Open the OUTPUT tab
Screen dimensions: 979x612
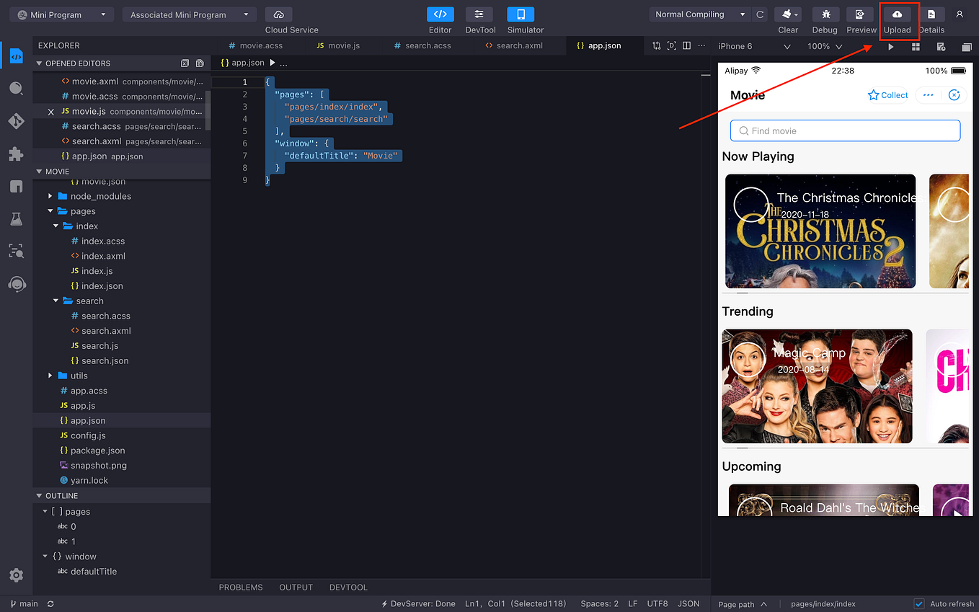click(296, 587)
